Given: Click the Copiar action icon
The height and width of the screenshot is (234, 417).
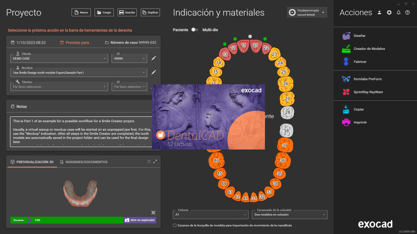Looking at the screenshot, I should 346,110.
